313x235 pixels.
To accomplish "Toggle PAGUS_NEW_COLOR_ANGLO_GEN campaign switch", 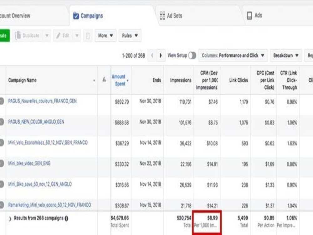I will 2,122.
